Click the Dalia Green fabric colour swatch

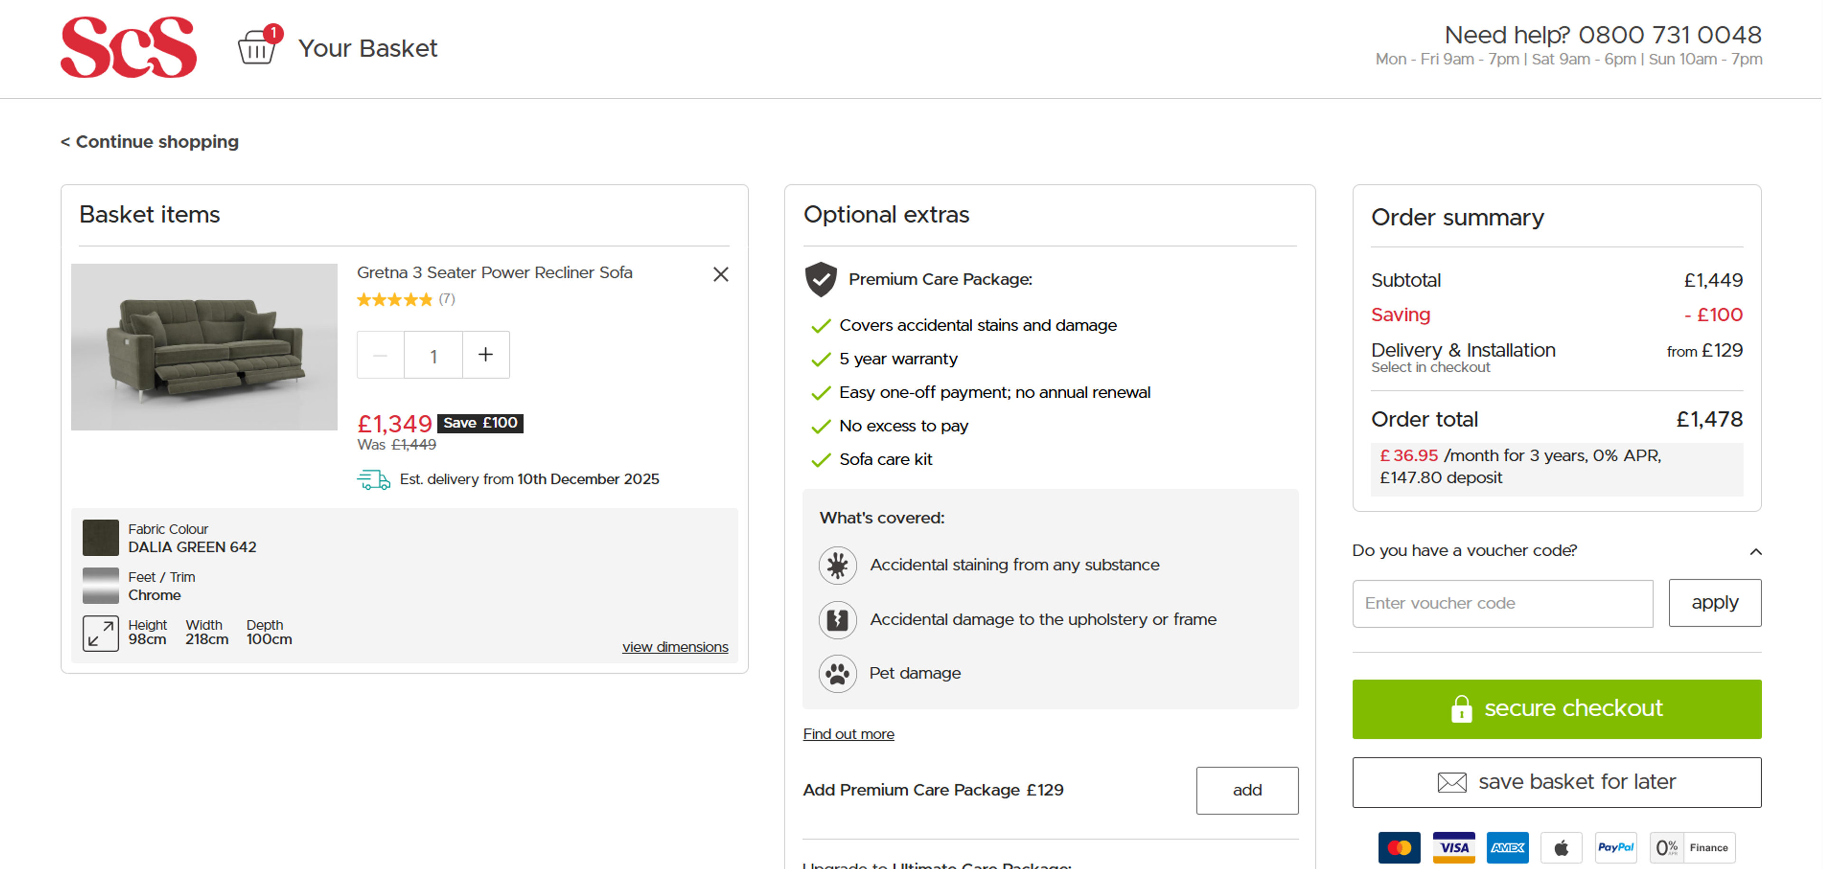(x=101, y=538)
